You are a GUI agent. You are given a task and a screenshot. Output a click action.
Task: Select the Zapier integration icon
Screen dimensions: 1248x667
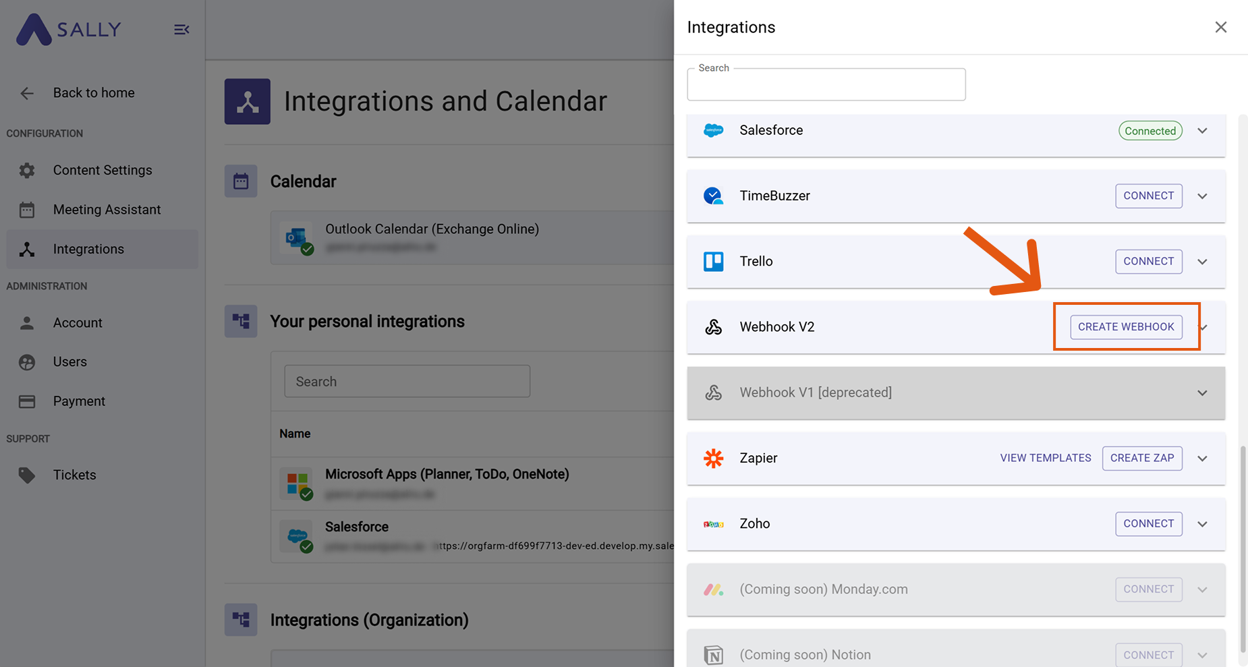[713, 458]
